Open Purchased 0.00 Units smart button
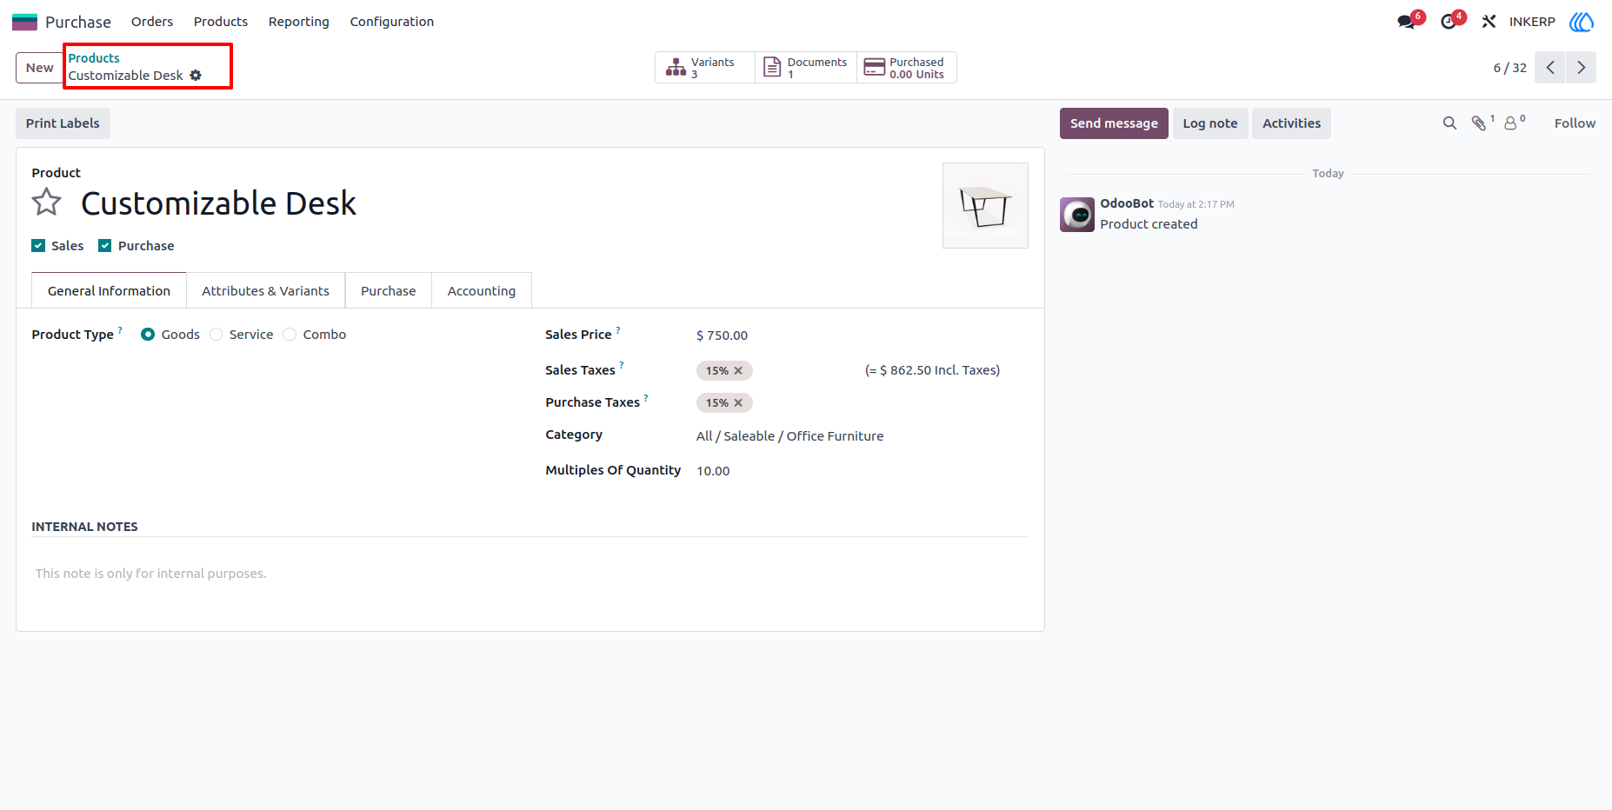The width and height of the screenshot is (1612, 810). [907, 68]
